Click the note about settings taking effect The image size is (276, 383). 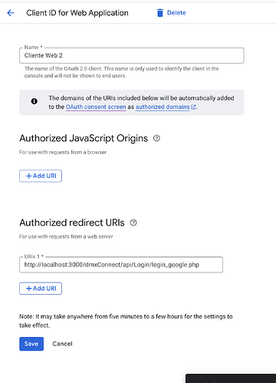pos(126,321)
